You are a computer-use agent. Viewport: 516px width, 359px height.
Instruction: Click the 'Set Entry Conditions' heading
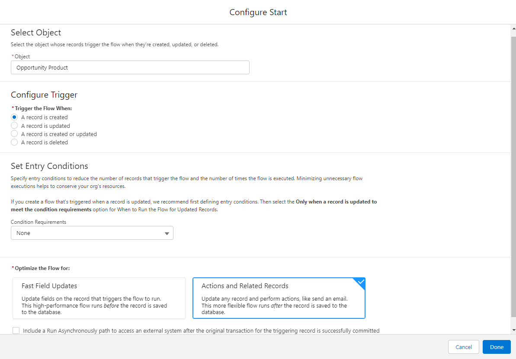pyautogui.click(x=49, y=166)
